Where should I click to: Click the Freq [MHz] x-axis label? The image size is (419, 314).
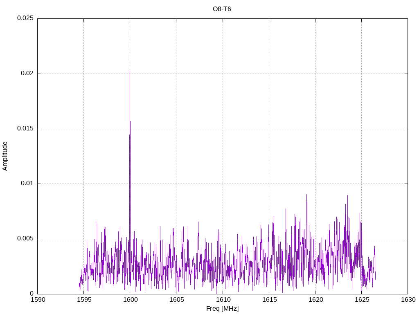(x=222, y=309)
